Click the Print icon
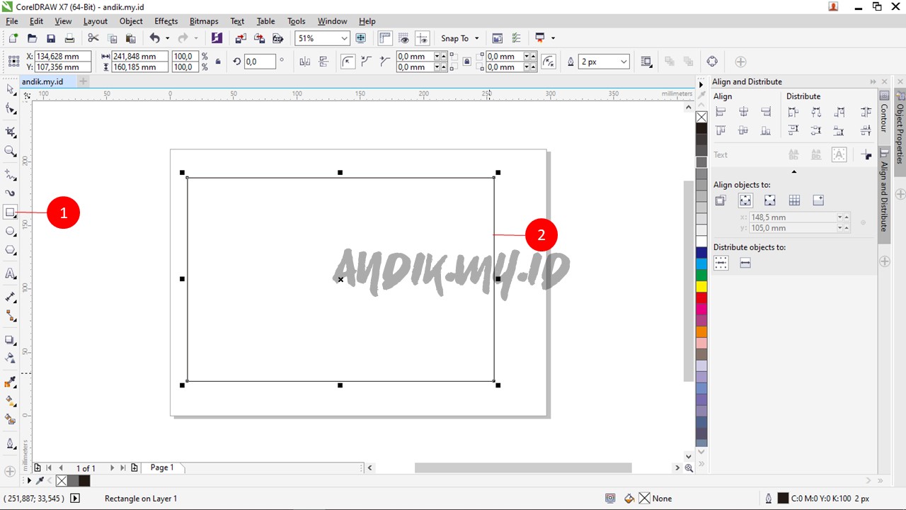This screenshot has height=510, width=906. tap(69, 38)
